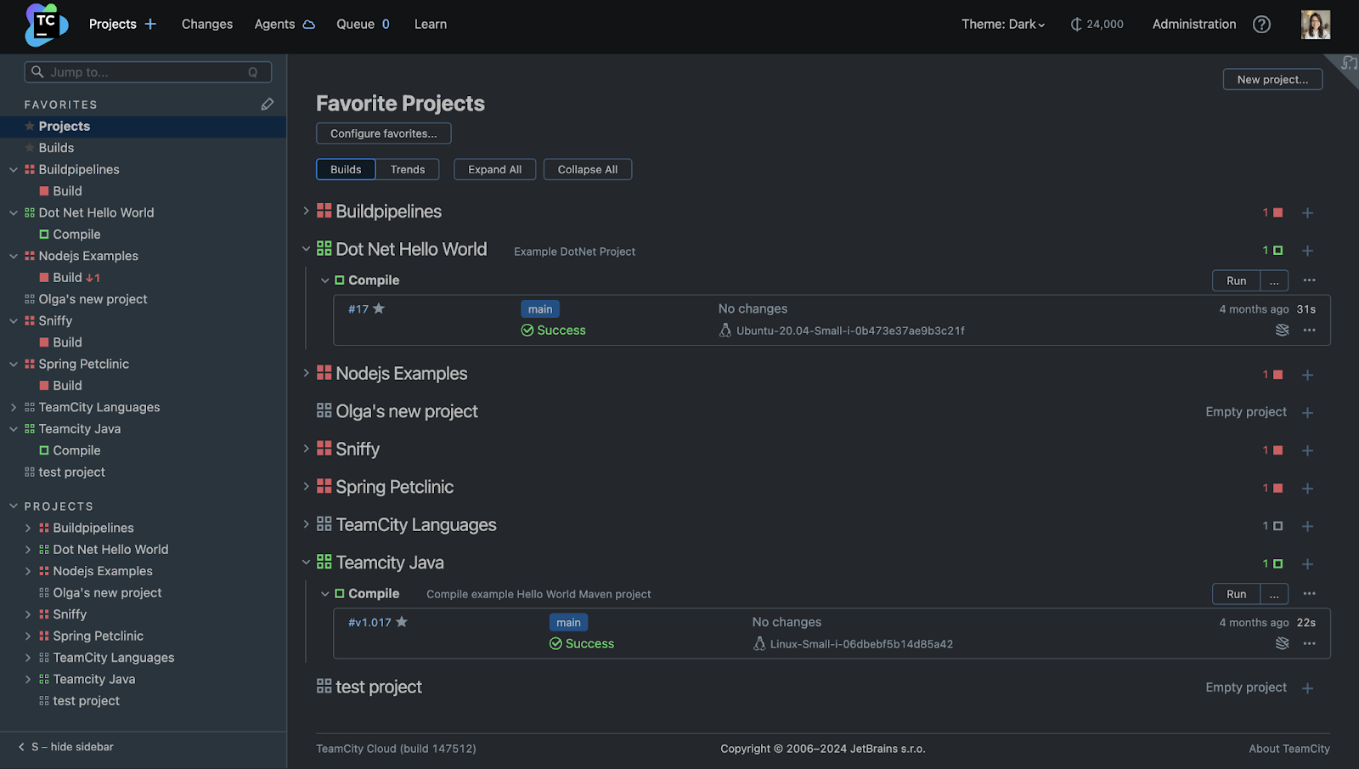
Task: Open the three-dots menu for build #v1.017
Action: [x=1310, y=644]
